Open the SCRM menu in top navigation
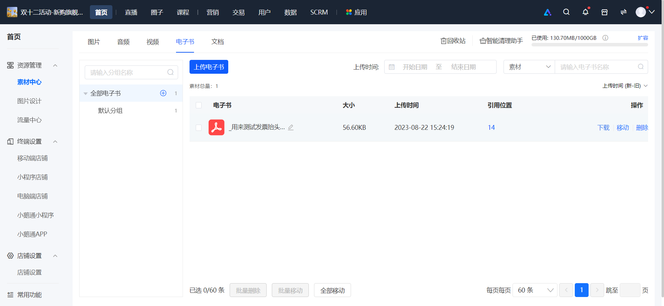The image size is (664, 306). click(x=319, y=12)
